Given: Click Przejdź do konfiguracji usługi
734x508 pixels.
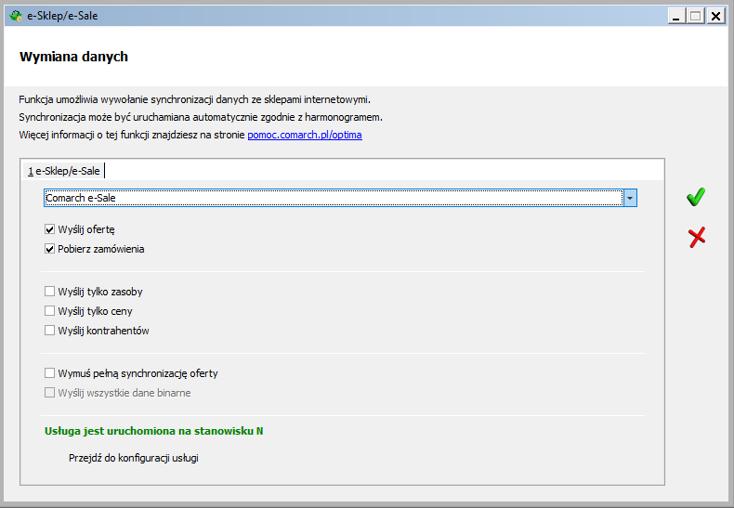Looking at the screenshot, I should point(134,458).
